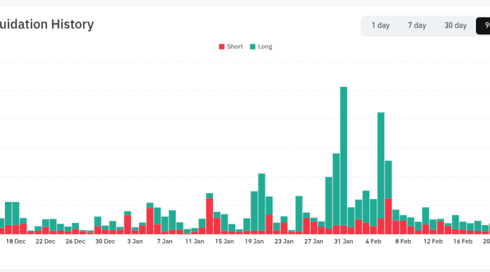Click the tall red bar before 15 Jan
The height and width of the screenshot is (272, 490).
pyautogui.click(x=209, y=215)
